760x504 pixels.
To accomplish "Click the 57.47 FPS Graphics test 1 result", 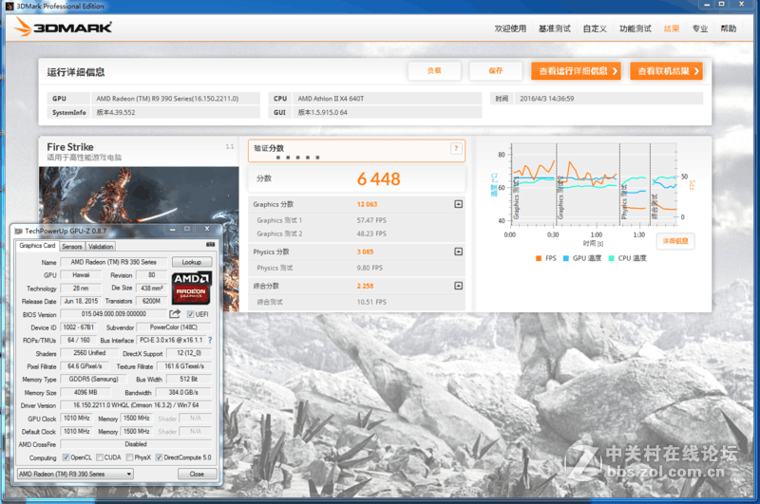I will pos(371,220).
